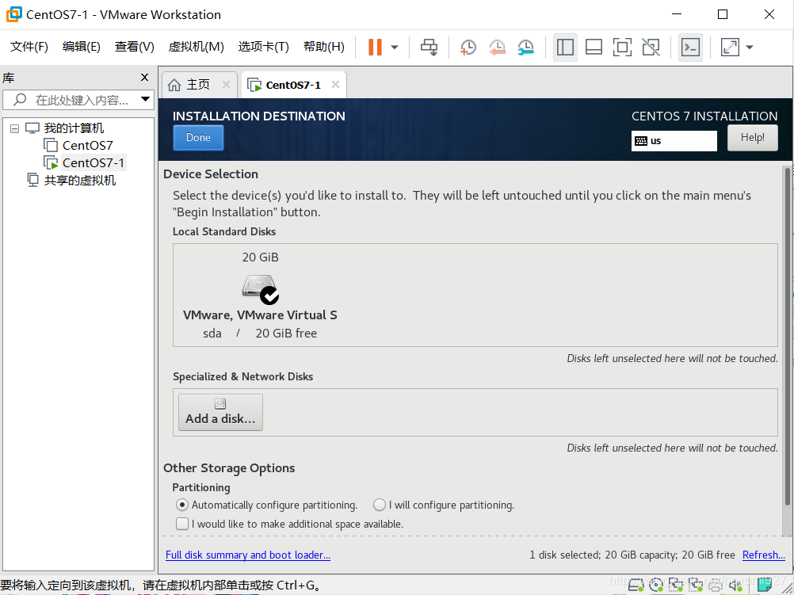The width and height of the screenshot is (794, 595).
Task: Click the second network adapter status icon
Action: pyautogui.click(x=695, y=585)
